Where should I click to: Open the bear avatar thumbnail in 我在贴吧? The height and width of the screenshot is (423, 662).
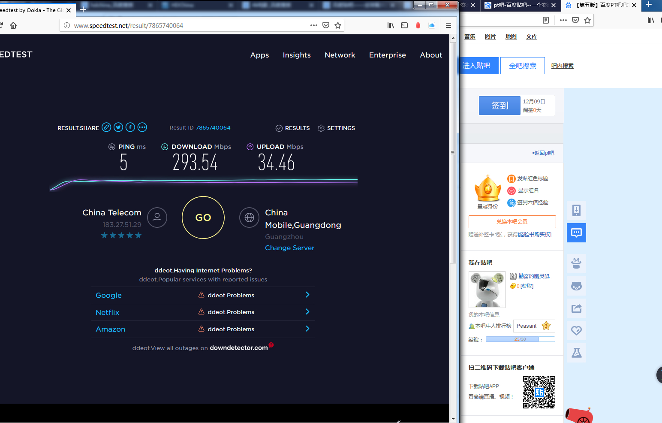[x=487, y=290]
